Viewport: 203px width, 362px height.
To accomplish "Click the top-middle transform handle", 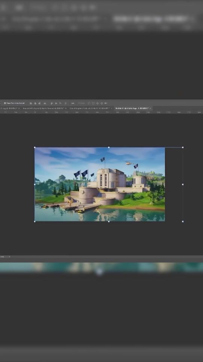I will click(109, 147).
